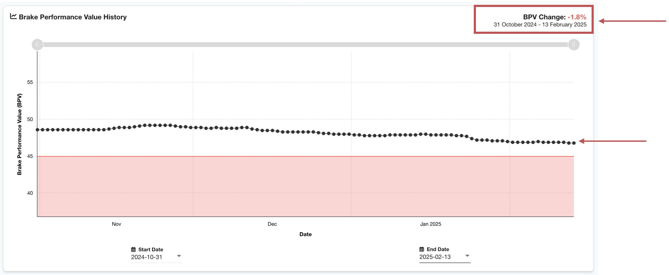Image resolution: width=669 pixels, height=275 pixels.
Task: Click the Dec label on the date axis
Action: pyautogui.click(x=272, y=224)
